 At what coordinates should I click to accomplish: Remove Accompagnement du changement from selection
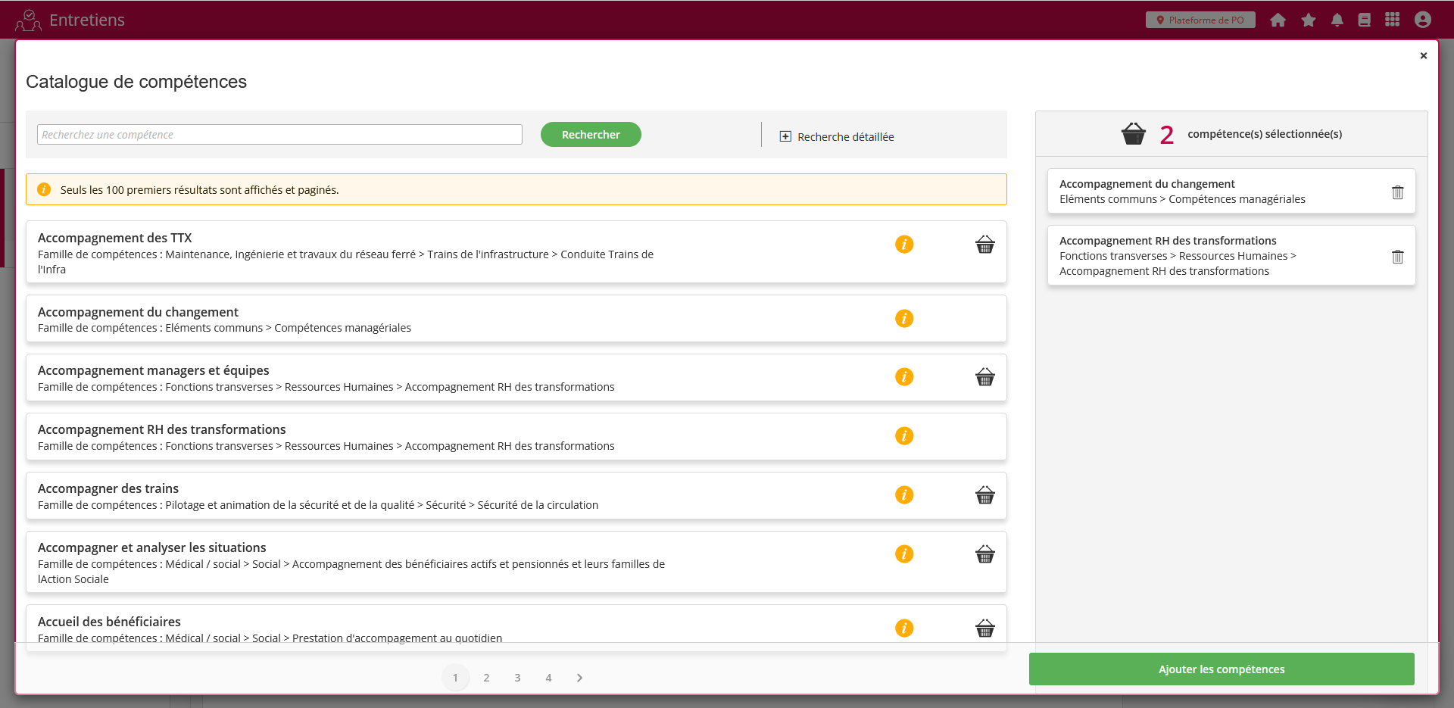pyautogui.click(x=1397, y=192)
